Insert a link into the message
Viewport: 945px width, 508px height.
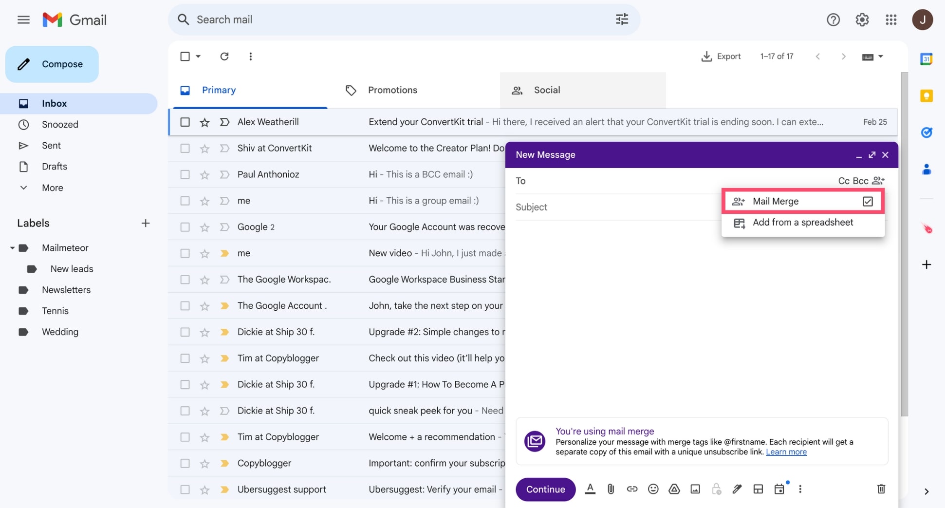tap(632, 489)
